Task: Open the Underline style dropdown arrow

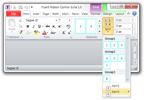Action: pyautogui.click(x=43, y=27)
